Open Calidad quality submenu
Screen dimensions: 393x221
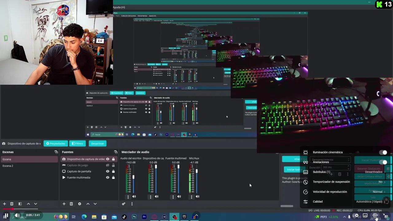point(345,201)
